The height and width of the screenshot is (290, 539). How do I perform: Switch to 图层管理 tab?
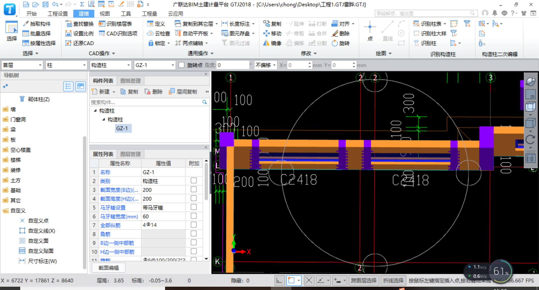click(131, 154)
